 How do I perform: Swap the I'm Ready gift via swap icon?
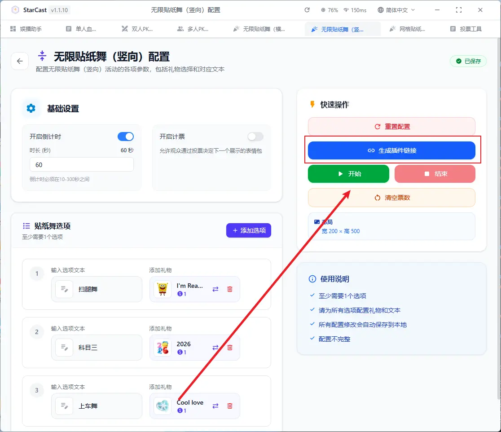coord(215,289)
